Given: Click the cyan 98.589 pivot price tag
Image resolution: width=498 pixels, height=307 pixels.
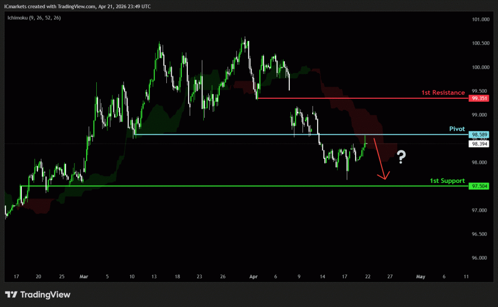Looking at the screenshot, I should tap(479, 134).
